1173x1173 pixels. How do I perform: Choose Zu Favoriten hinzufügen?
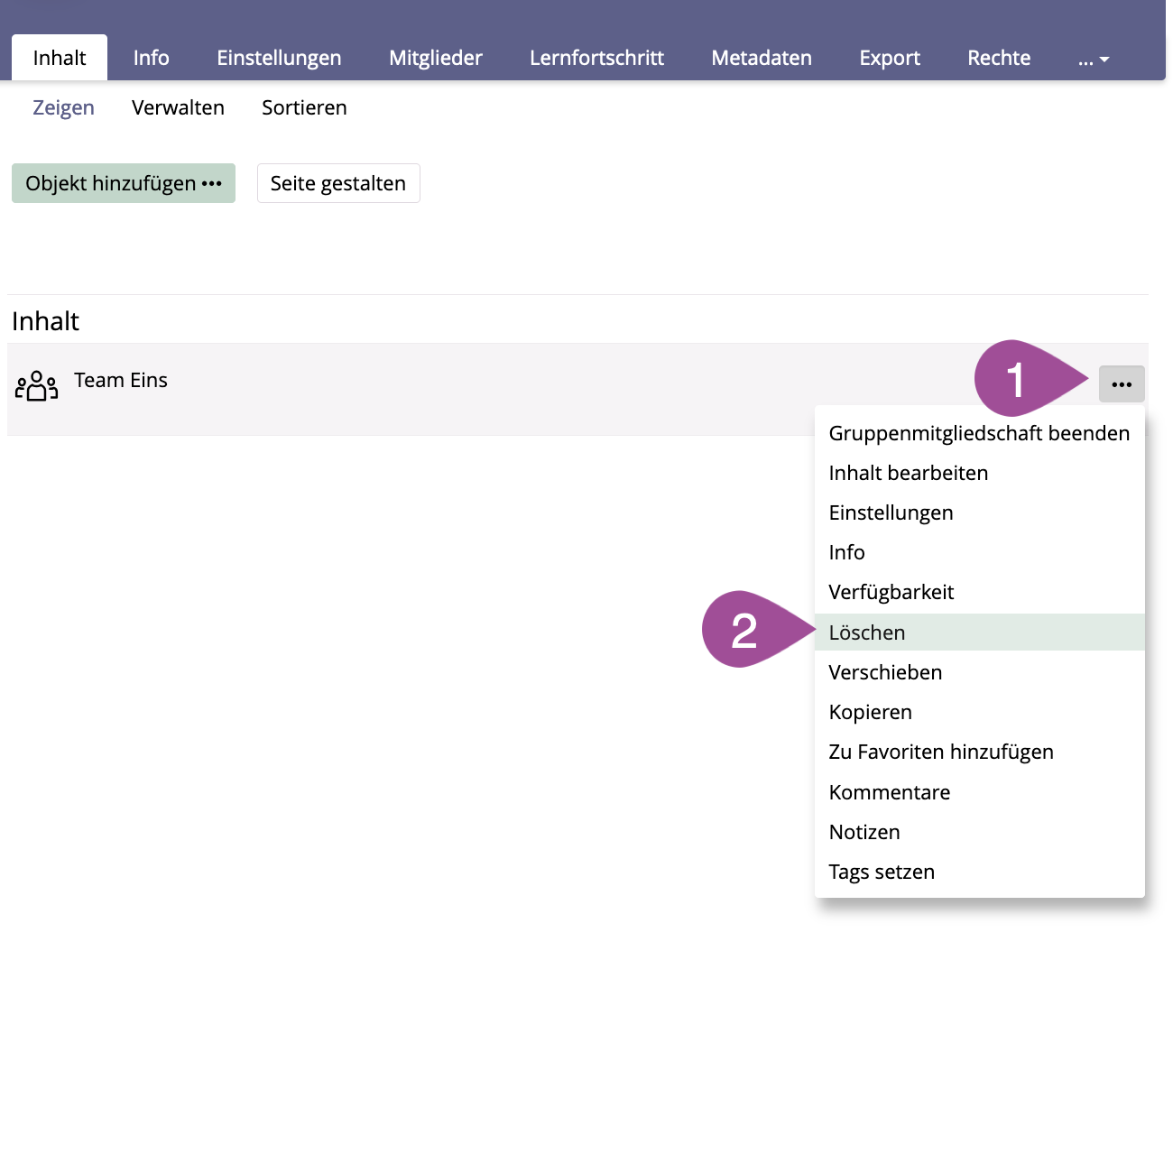(940, 752)
